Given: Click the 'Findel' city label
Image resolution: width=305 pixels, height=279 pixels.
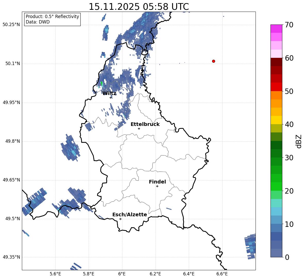Looking at the screenshot, I should point(157,182).
